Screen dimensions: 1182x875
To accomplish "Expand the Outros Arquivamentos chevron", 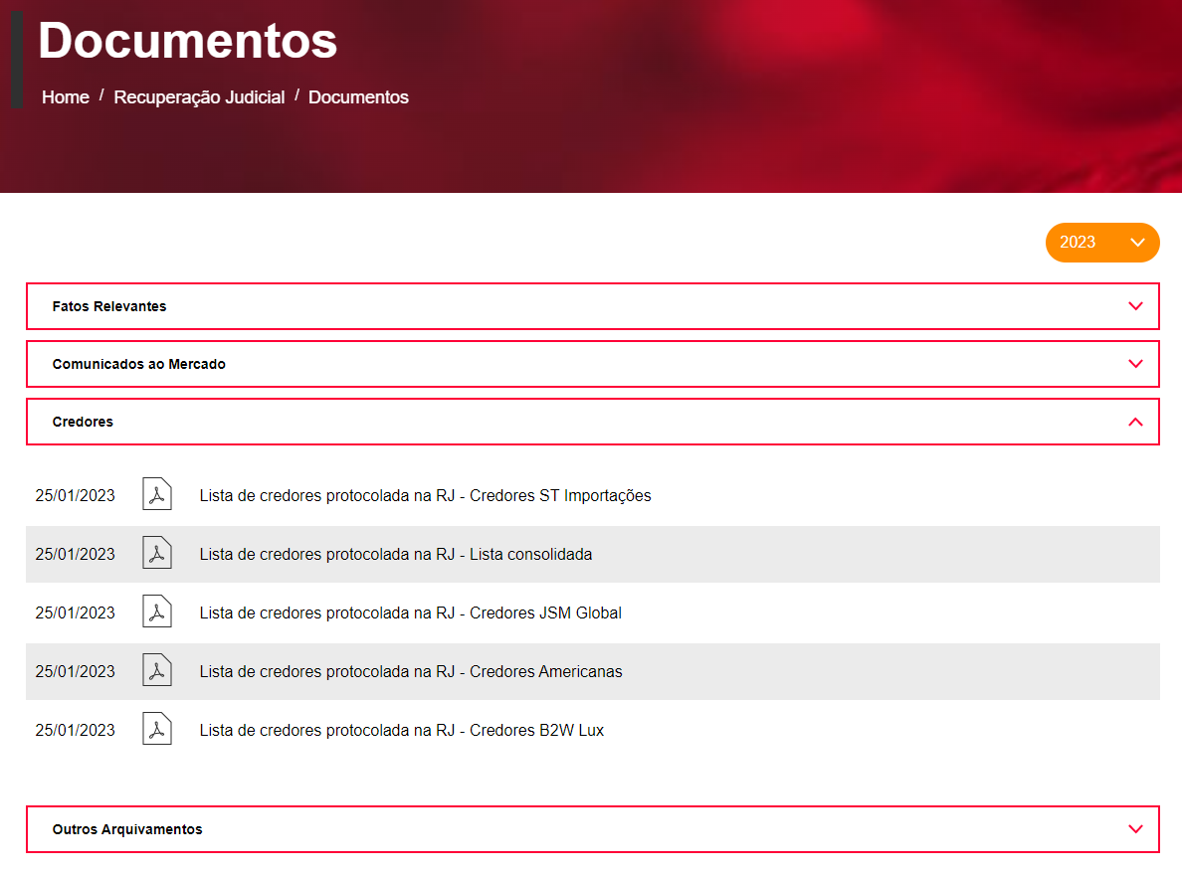I will 1135,829.
